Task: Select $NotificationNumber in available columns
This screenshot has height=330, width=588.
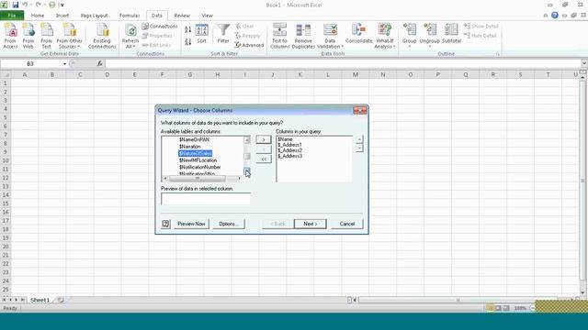Action: click(200, 167)
